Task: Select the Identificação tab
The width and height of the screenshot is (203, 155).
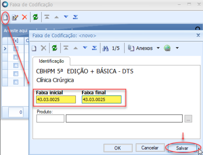Action: [x=52, y=61]
